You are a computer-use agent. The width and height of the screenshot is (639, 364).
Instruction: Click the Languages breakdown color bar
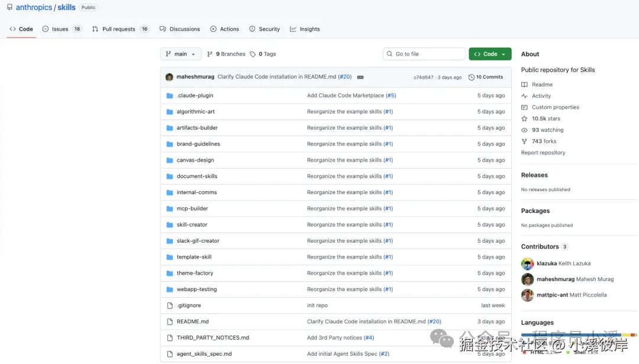(x=579, y=334)
